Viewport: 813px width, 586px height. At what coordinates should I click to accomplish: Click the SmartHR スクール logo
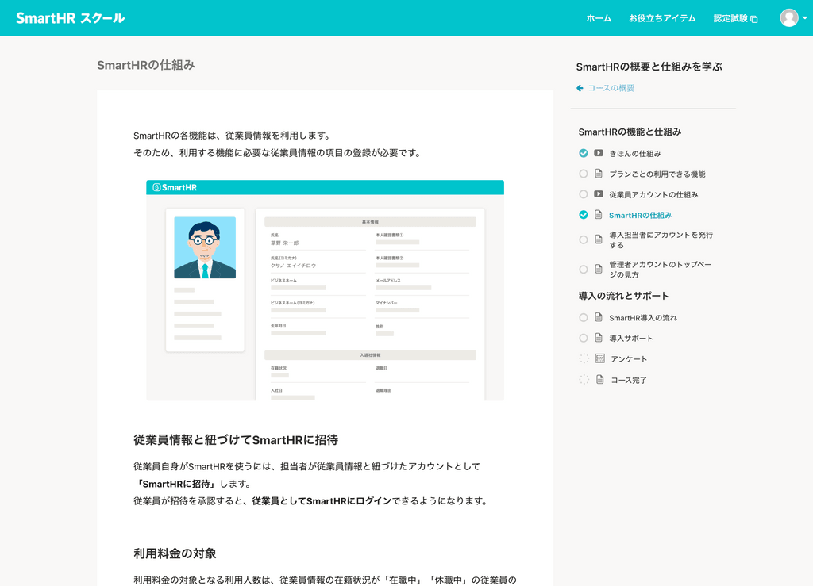click(x=71, y=17)
